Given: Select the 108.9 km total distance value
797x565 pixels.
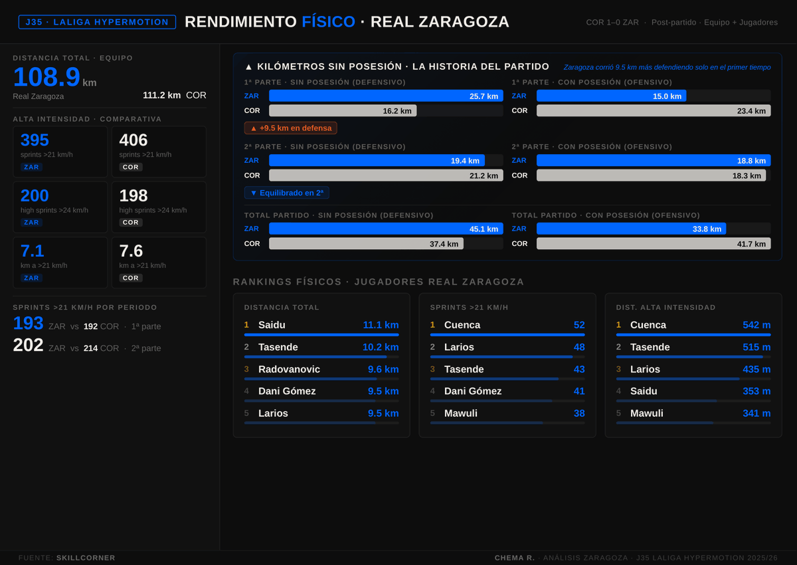Looking at the screenshot, I should tap(54, 77).
